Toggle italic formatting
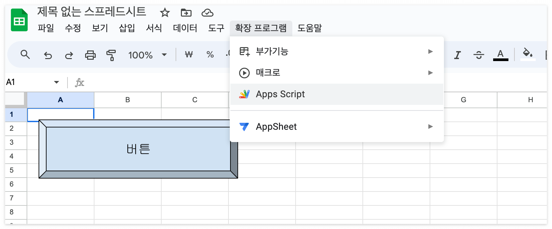The height and width of the screenshot is (229, 552). [458, 55]
